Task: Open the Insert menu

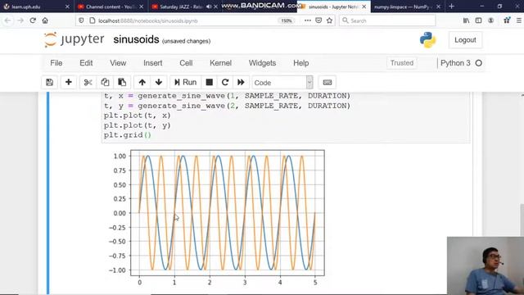Action: pos(153,63)
